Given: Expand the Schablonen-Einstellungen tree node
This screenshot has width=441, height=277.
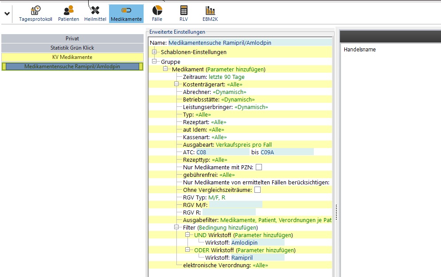Looking at the screenshot, I should point(154,52).
